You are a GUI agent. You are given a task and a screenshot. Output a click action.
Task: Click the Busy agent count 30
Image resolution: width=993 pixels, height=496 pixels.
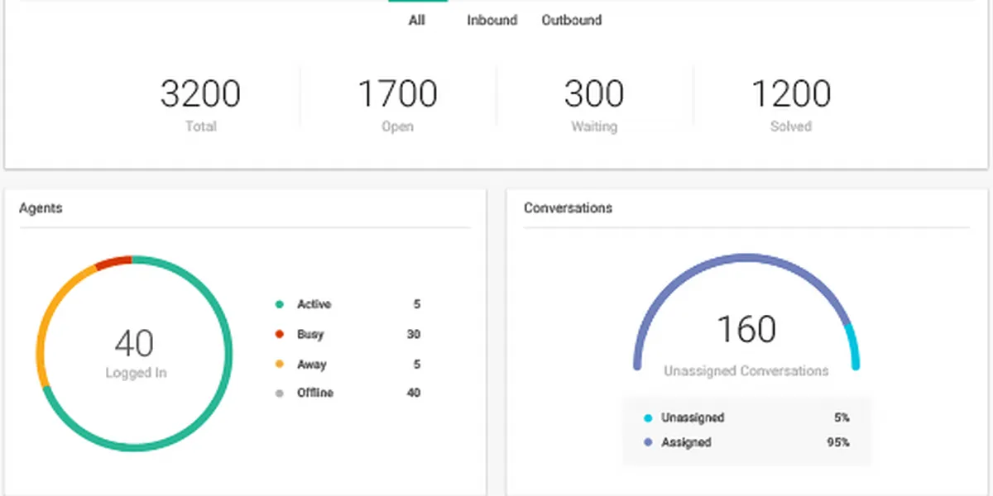point(414,335)
